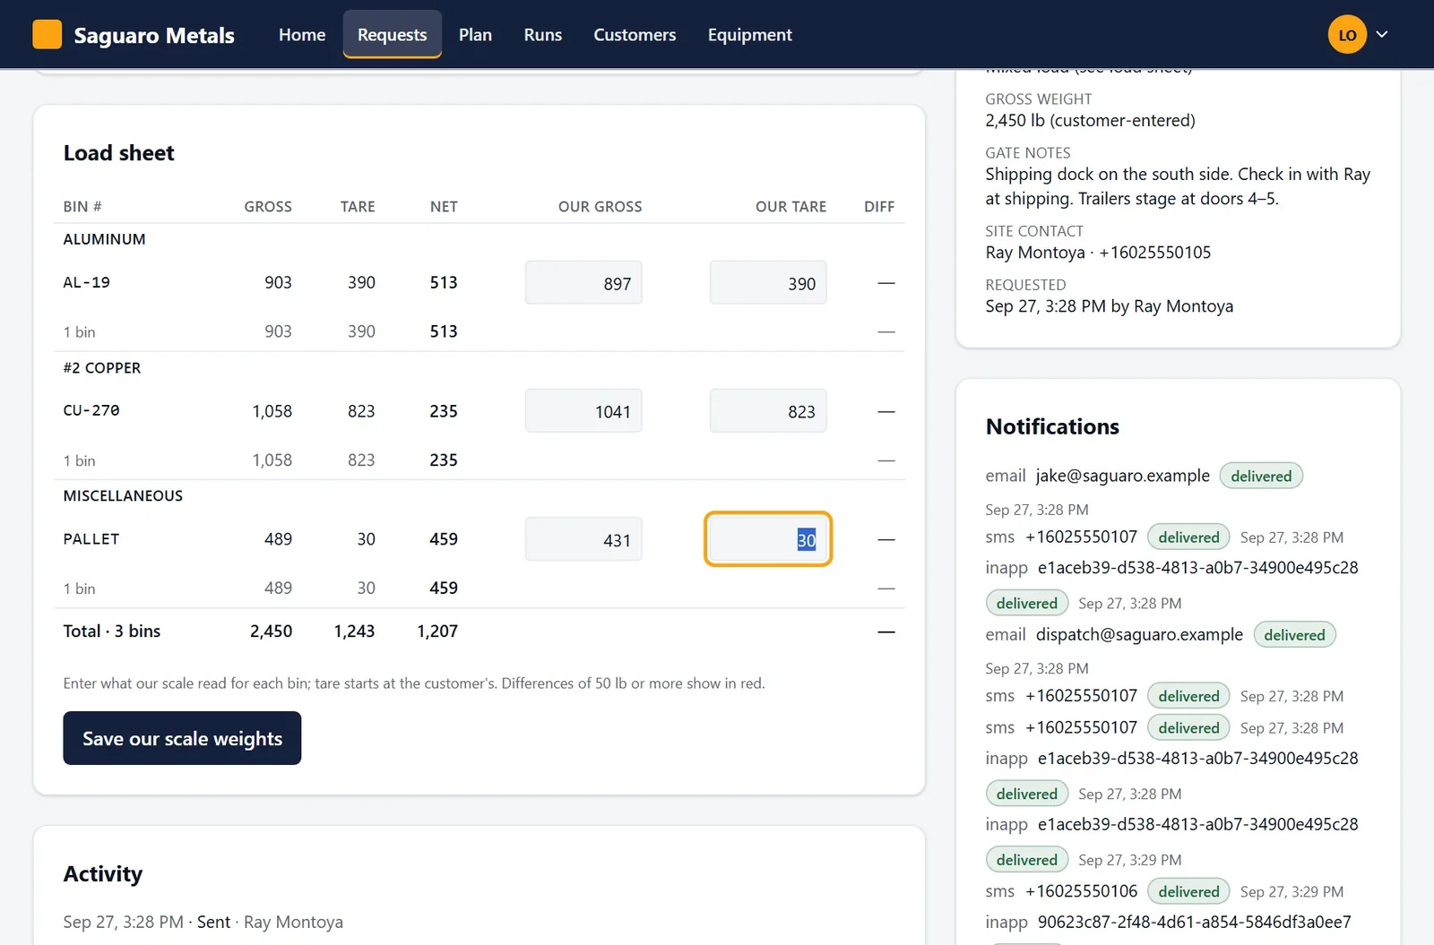Image resolution: width=1434 pixels, height=945 pixels.
Task: Click Our Tare field for PALLET
Action: point(768,539)
